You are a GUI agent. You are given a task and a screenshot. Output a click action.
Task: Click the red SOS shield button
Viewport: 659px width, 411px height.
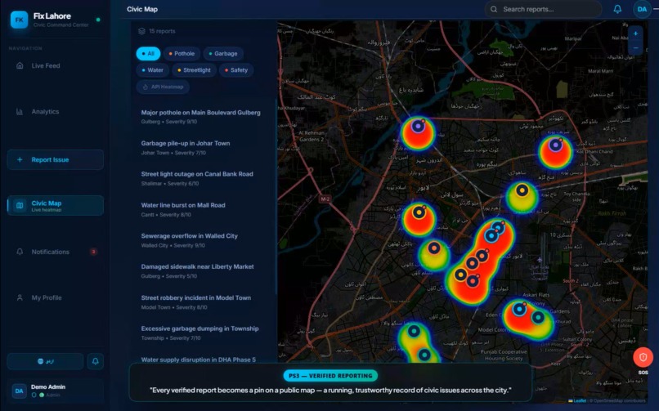[x=643, y=357]
